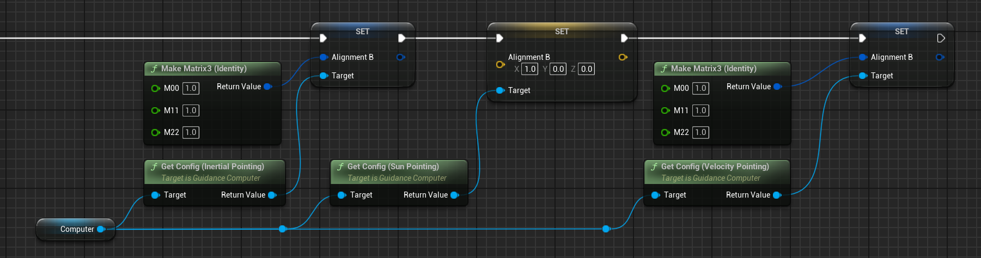Select the Computer variable node

(76, 229)
